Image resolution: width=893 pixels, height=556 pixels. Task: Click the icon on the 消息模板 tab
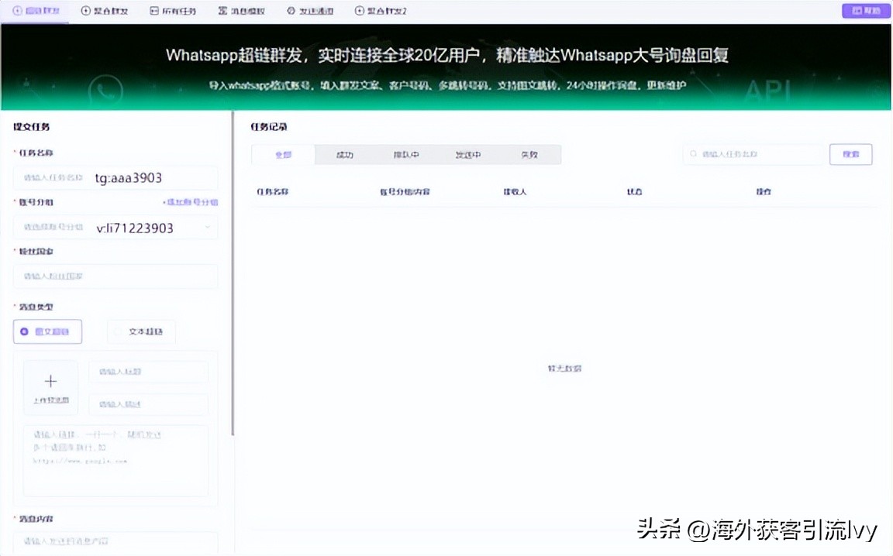[x=222, y=11]
